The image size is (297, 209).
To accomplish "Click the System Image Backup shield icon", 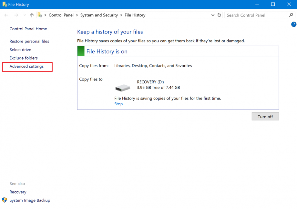I will [4, 200].
